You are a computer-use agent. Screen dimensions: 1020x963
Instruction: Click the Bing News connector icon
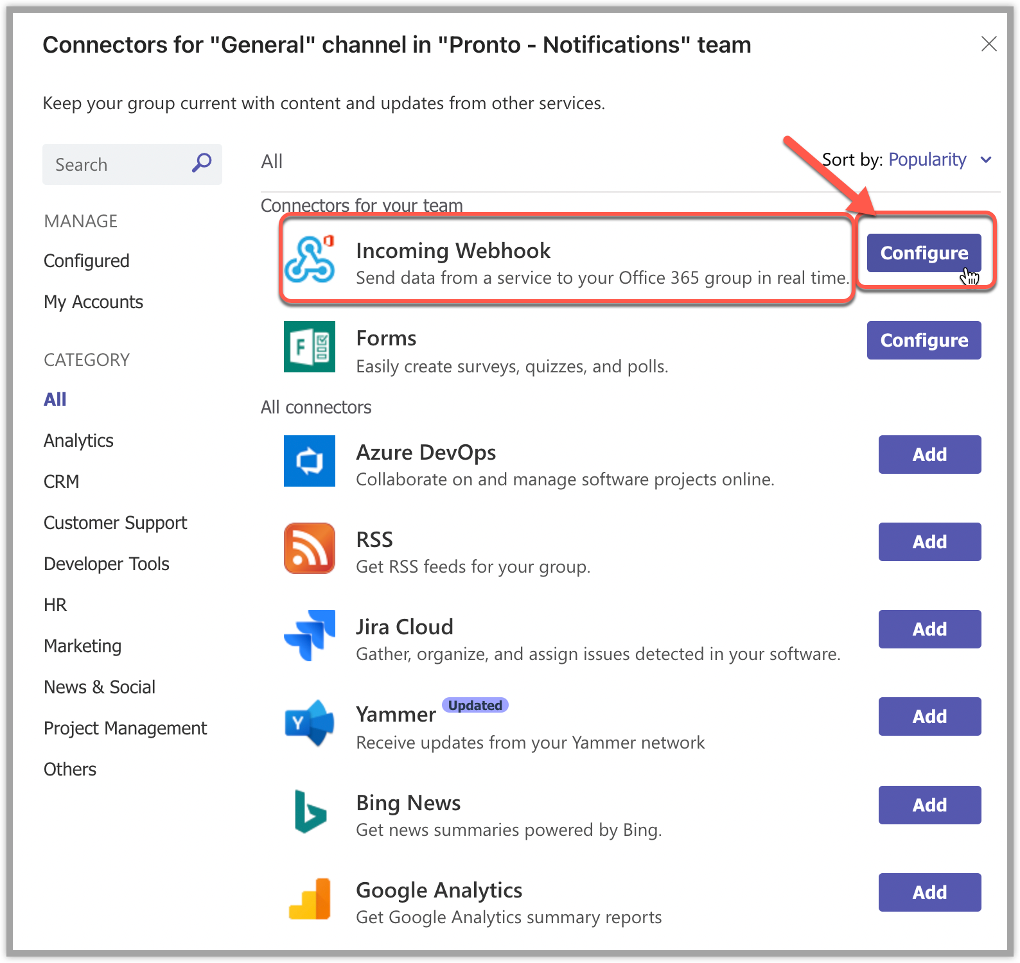pos(310,811)
